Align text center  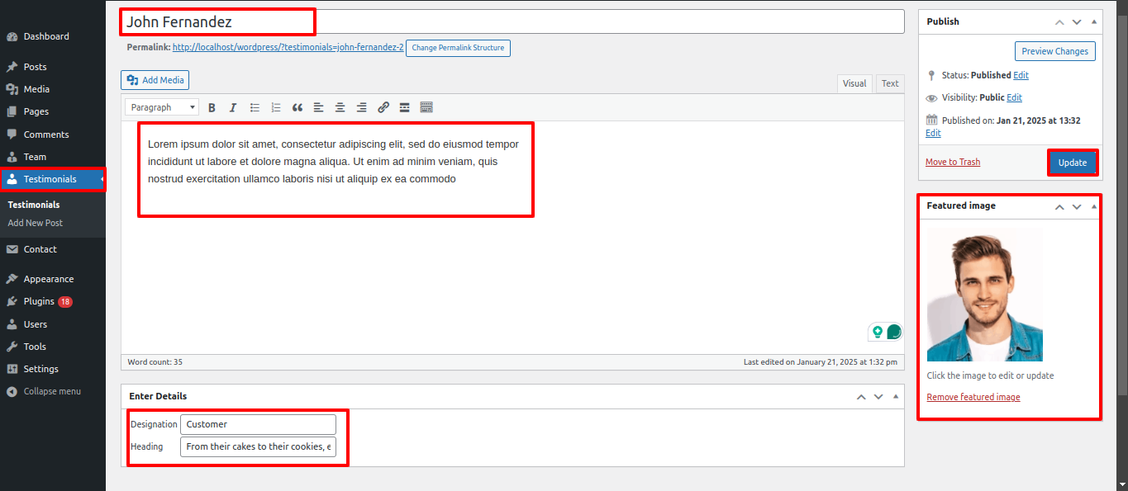(340, 107)
